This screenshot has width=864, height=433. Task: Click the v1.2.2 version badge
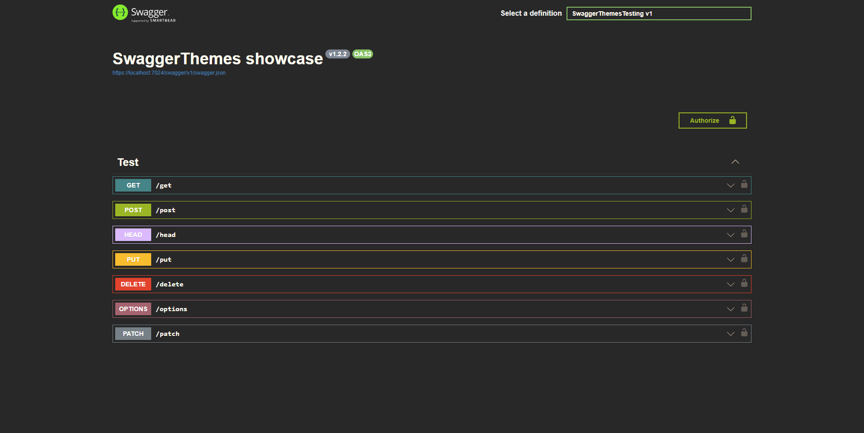(x=337, y=54)
